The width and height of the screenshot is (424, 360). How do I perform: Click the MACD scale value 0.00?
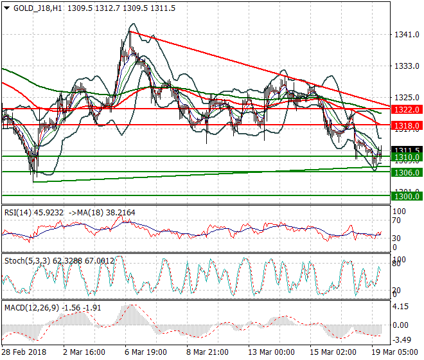(400, 325)
